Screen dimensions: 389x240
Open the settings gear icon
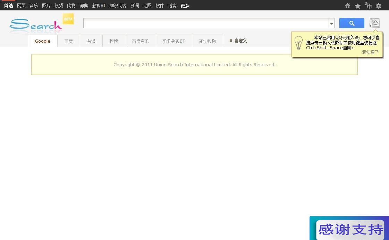(378, 6)
